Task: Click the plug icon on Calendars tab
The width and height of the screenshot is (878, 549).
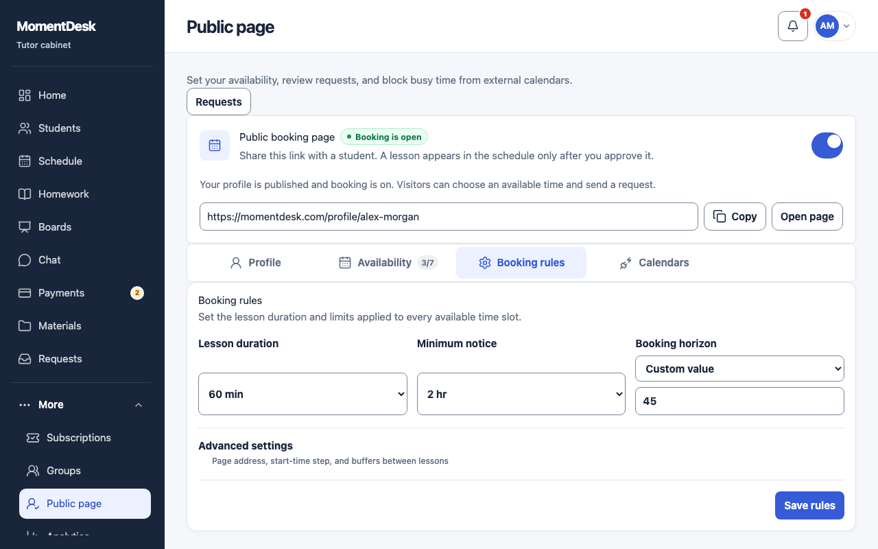Action: tap(626, 263)
